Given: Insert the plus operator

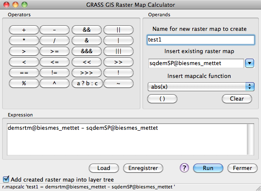Looking at the screenshot, I should point(24,30).
